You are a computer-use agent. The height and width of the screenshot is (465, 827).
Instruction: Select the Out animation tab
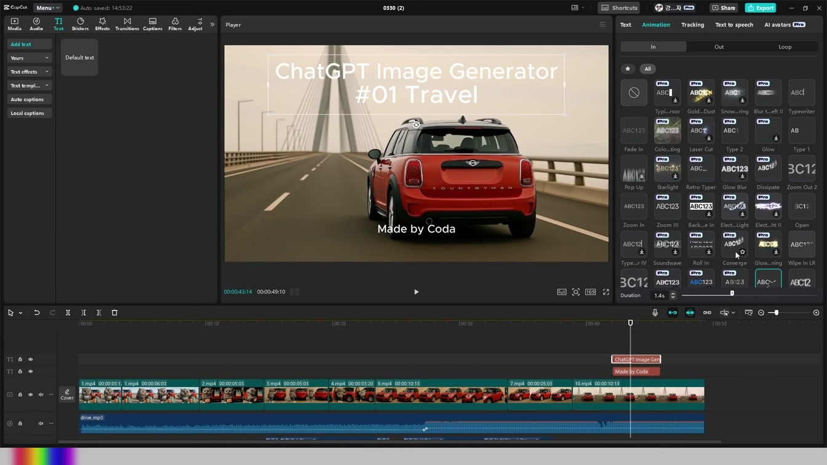[719, 47]
